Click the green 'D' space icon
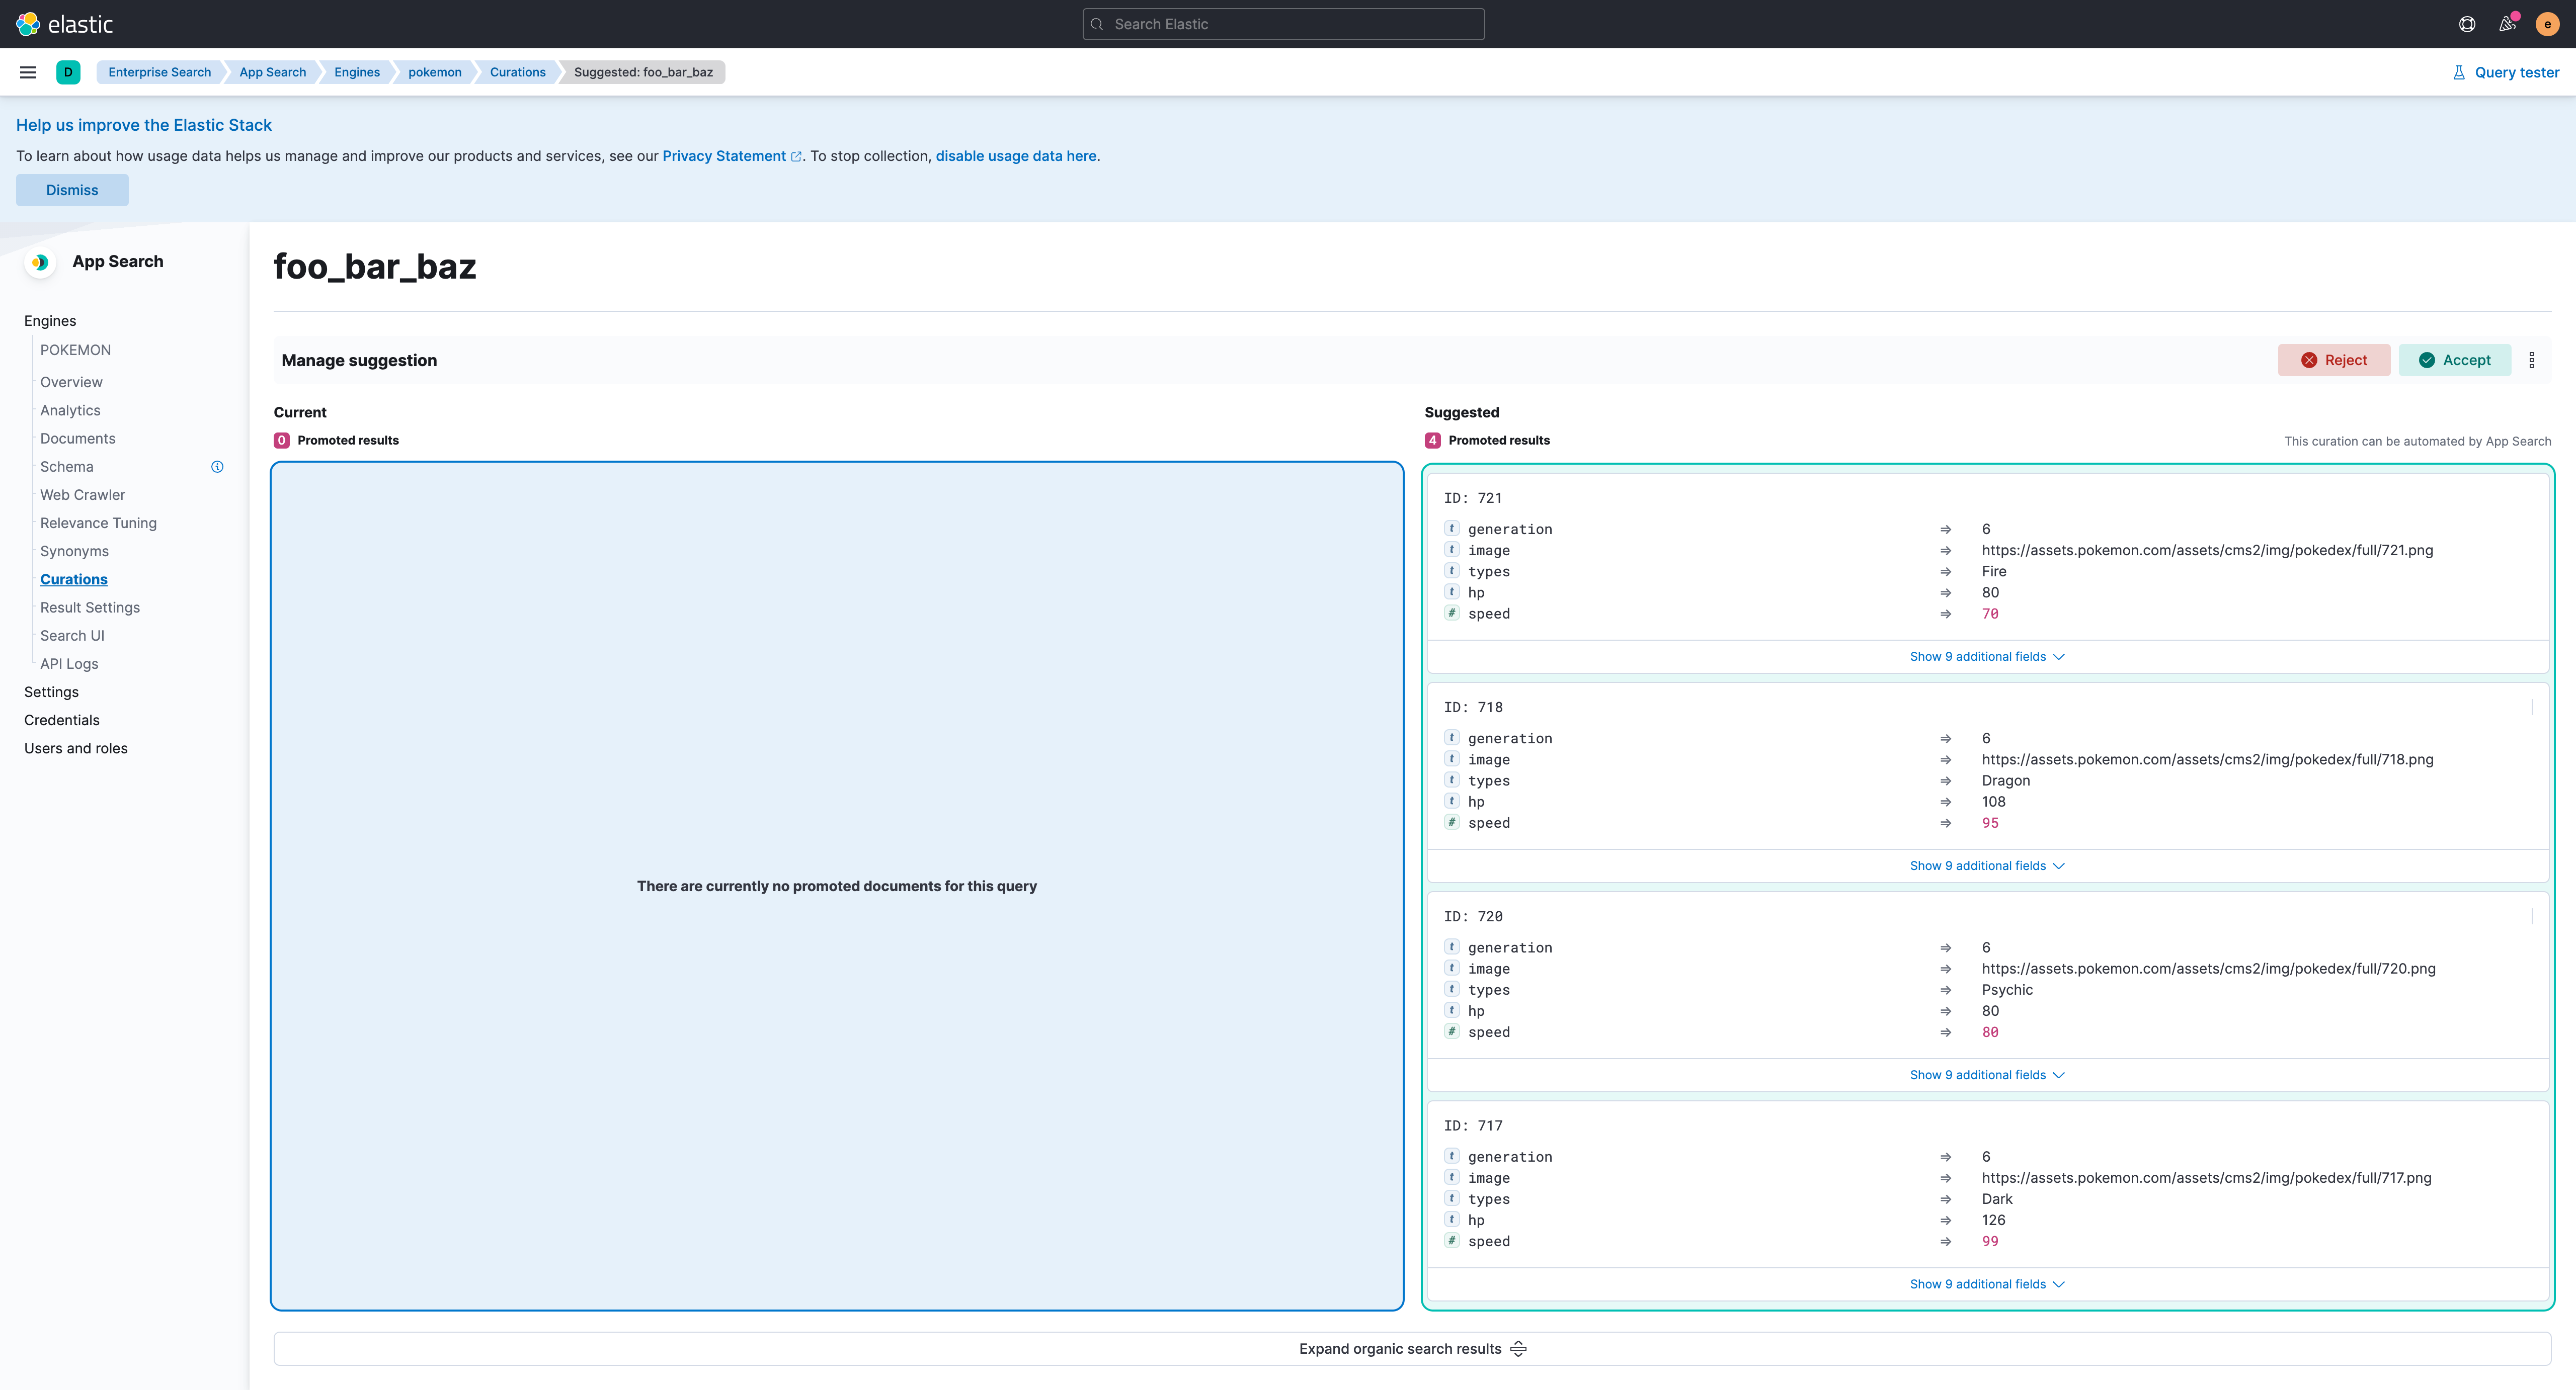 point(68,72)
